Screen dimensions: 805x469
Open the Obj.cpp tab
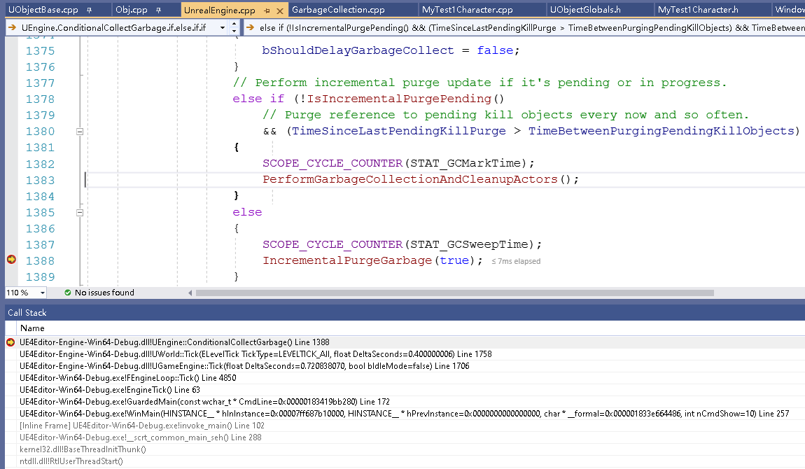click(132, 10)
